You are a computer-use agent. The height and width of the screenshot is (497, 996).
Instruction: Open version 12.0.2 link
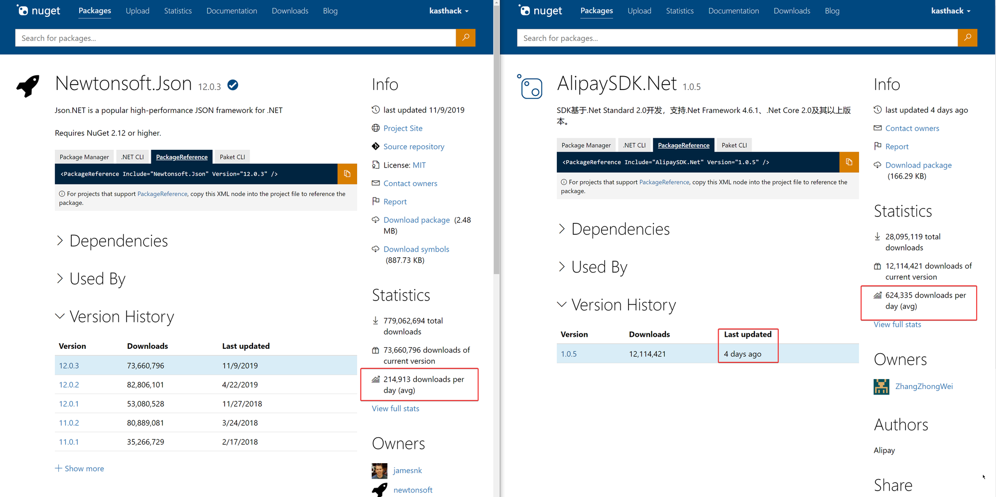(x=69, y=385)
